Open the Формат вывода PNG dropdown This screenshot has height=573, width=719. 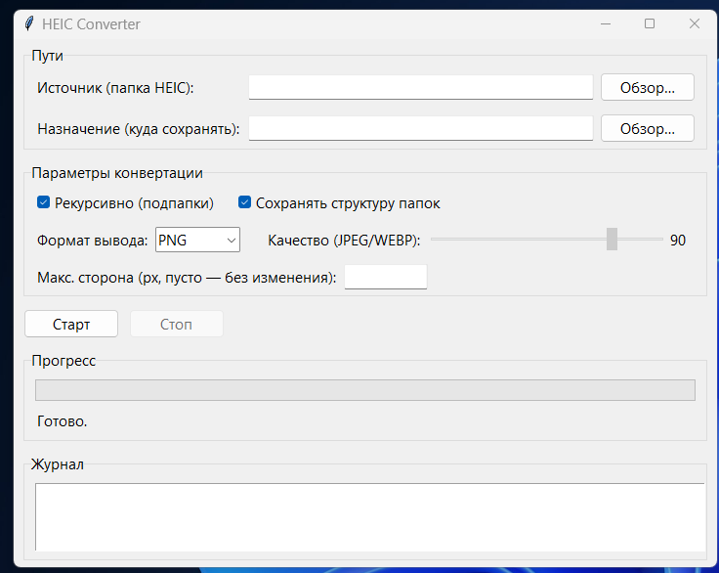[x=197, y=240]
